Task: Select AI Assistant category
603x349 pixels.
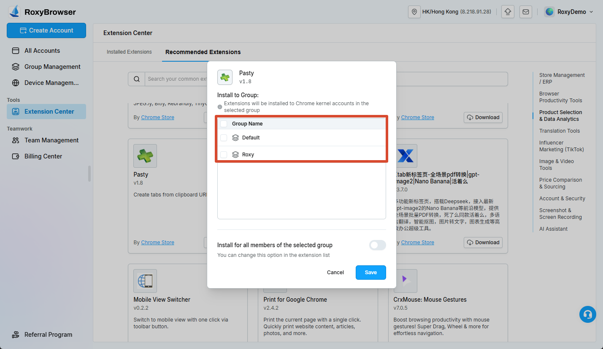Action: click(553, 229)
